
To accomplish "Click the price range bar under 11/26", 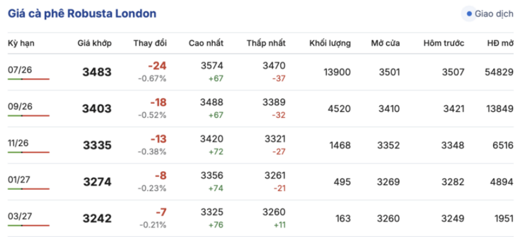I will click(29, 152).
